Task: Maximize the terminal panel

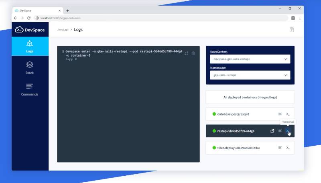Action: pyautogui.click(x=186, y=53)
